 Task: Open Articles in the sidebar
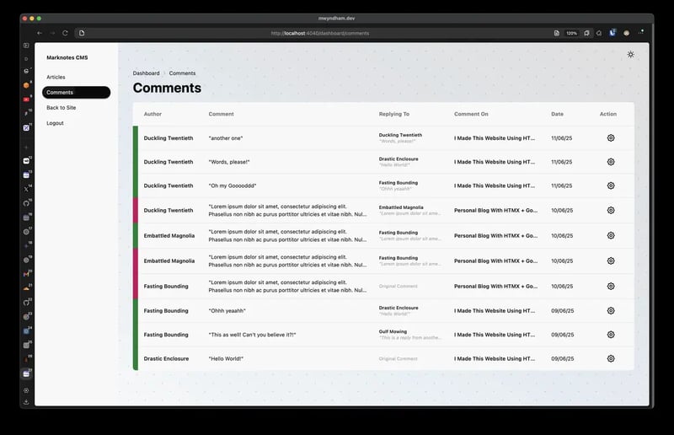click(x=56, y=77)
